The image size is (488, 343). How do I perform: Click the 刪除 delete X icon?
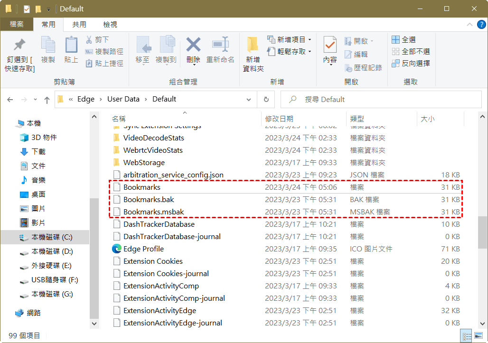tap(193, 45)
